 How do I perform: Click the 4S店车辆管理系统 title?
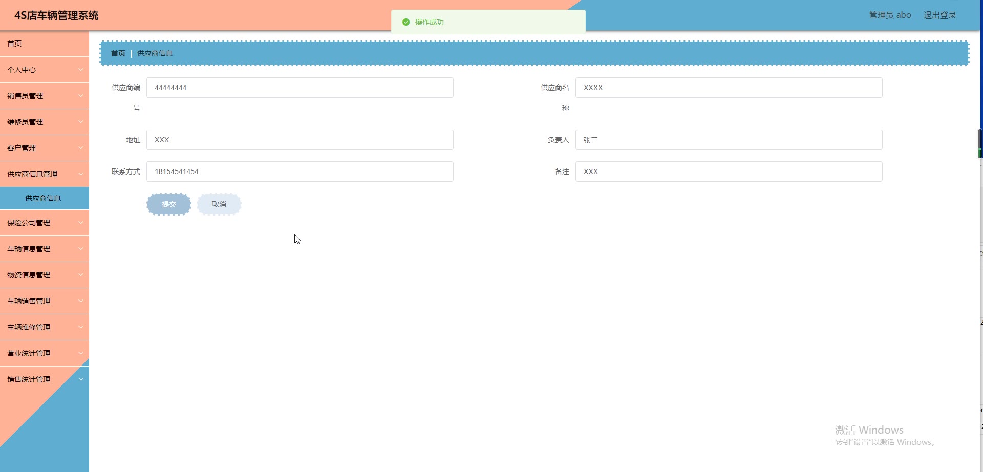point(56,15)
